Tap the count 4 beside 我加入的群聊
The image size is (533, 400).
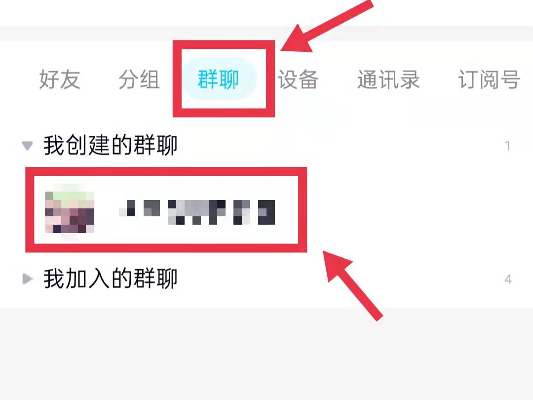[508, 279]
